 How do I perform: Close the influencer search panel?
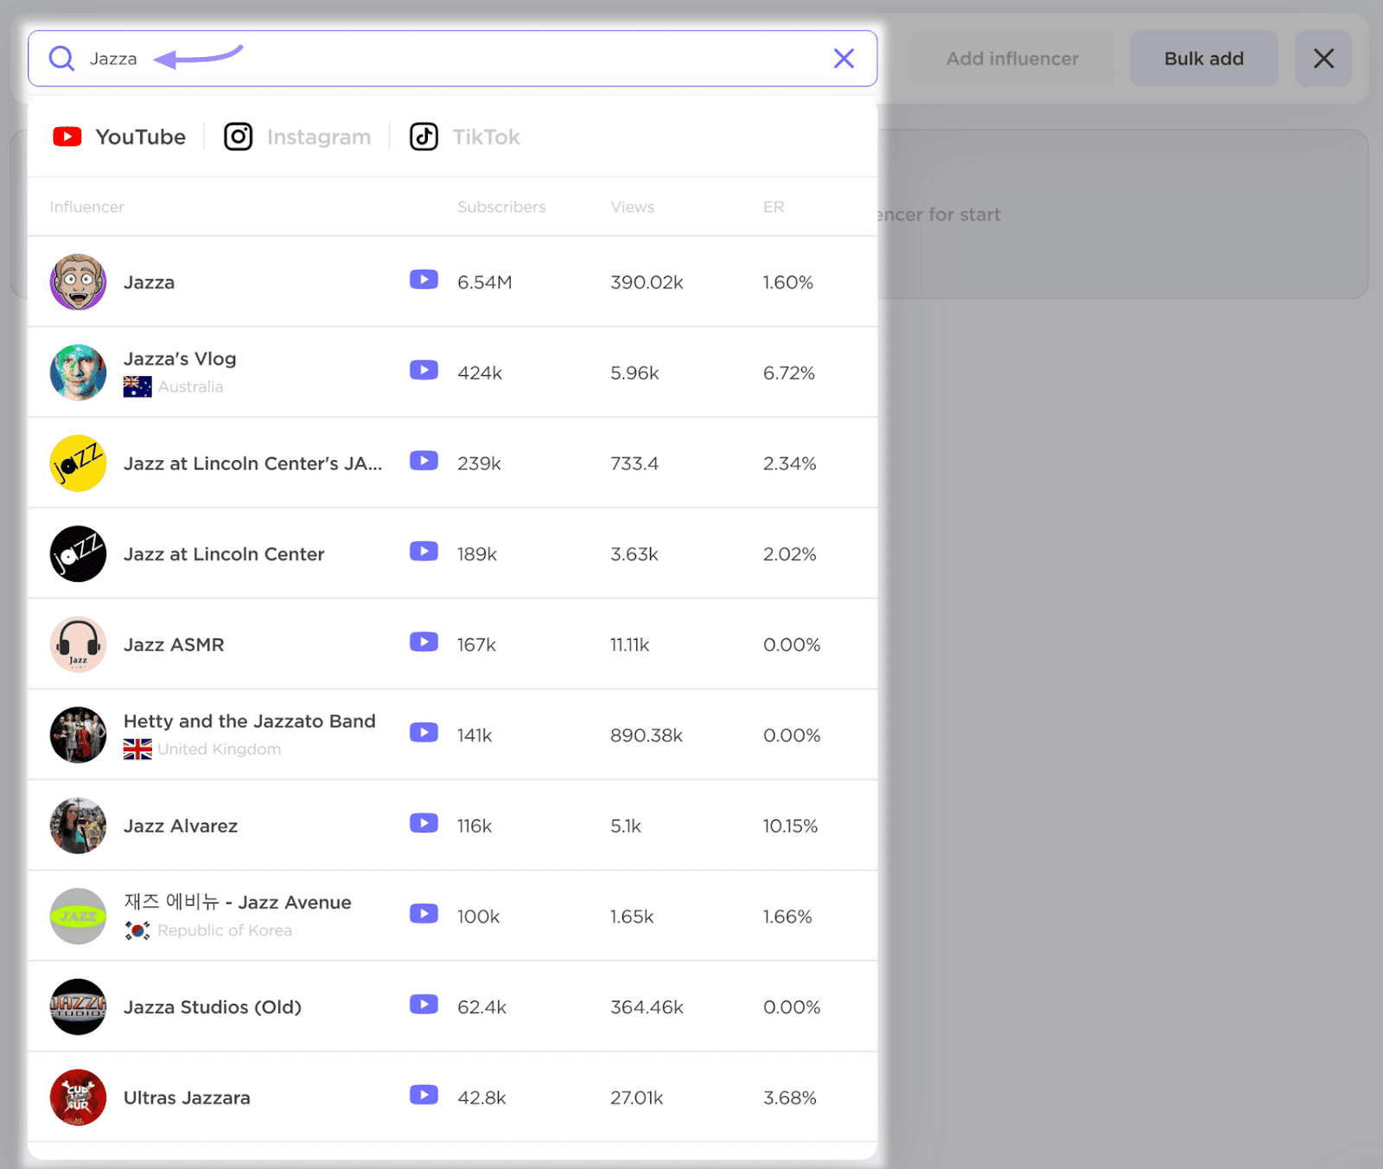tap(1323, 58)
